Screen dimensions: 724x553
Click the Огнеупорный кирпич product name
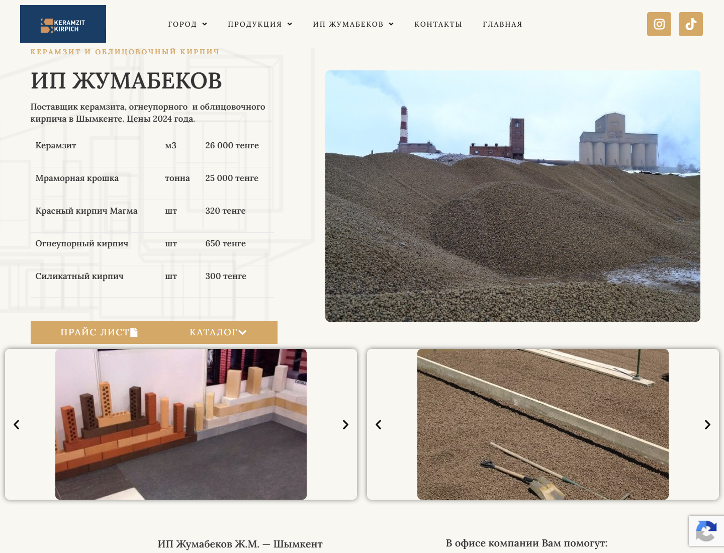[82, 243]
